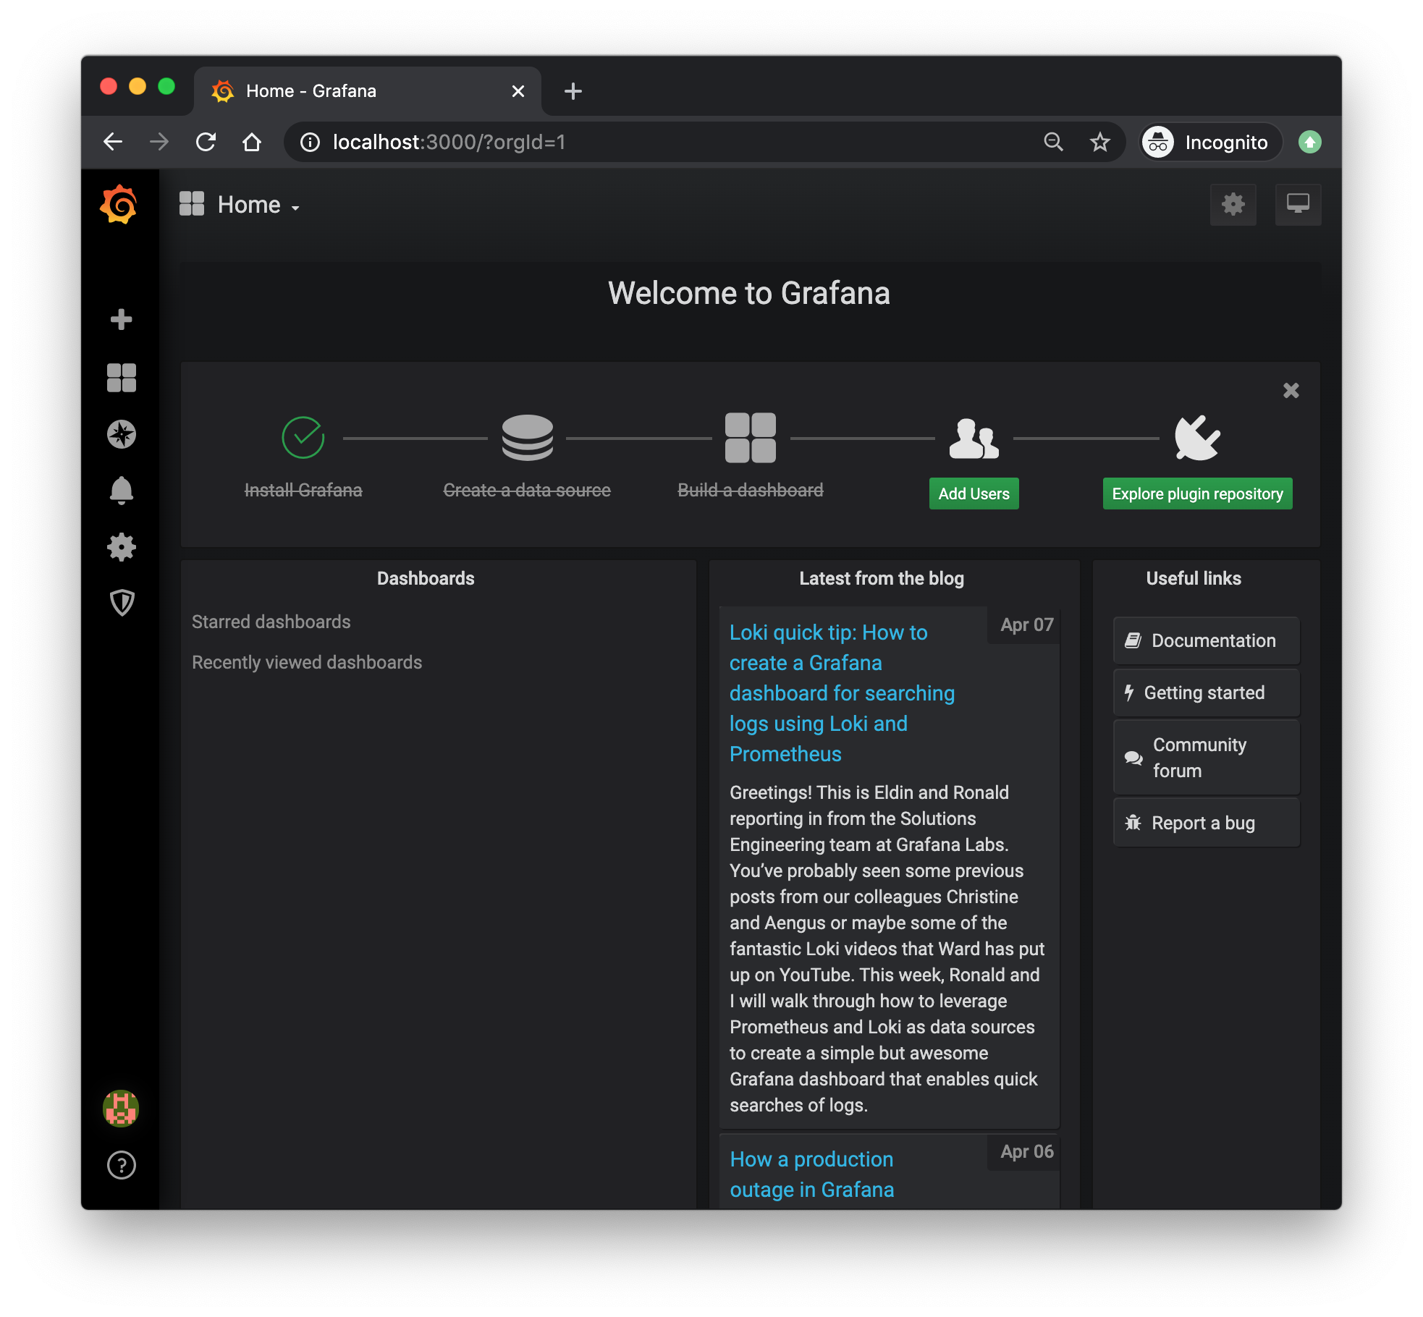Click the browser home icon
1423x1317 pixels.
[252, 142]
